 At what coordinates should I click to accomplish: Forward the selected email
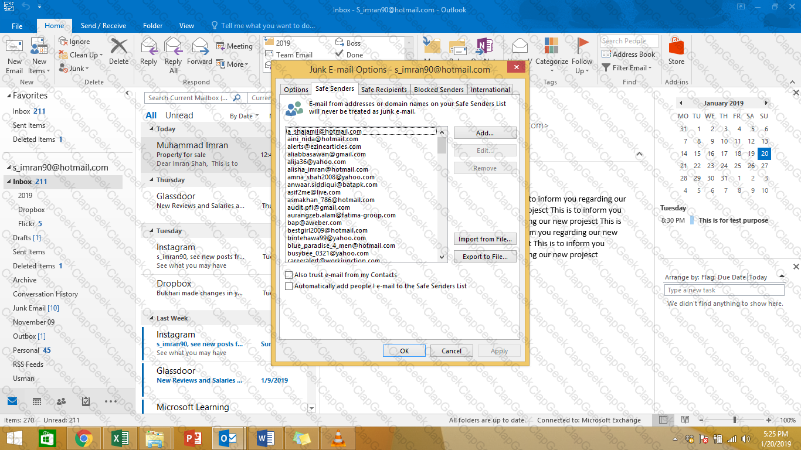(200, 52)
